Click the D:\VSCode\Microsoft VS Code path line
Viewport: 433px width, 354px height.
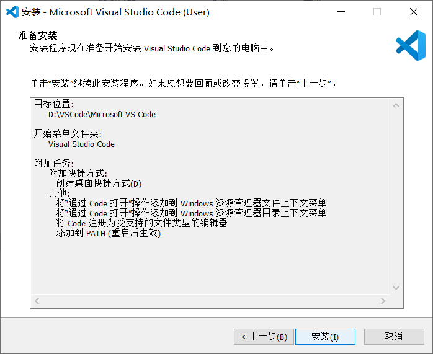click(102, 115)
